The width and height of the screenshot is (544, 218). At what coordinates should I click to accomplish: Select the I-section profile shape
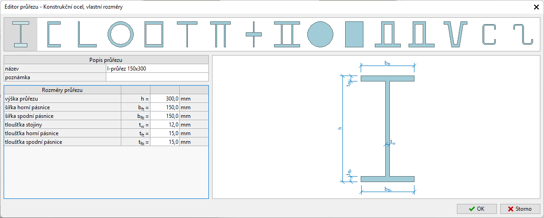pyautogui.click(x=21, y=34)
